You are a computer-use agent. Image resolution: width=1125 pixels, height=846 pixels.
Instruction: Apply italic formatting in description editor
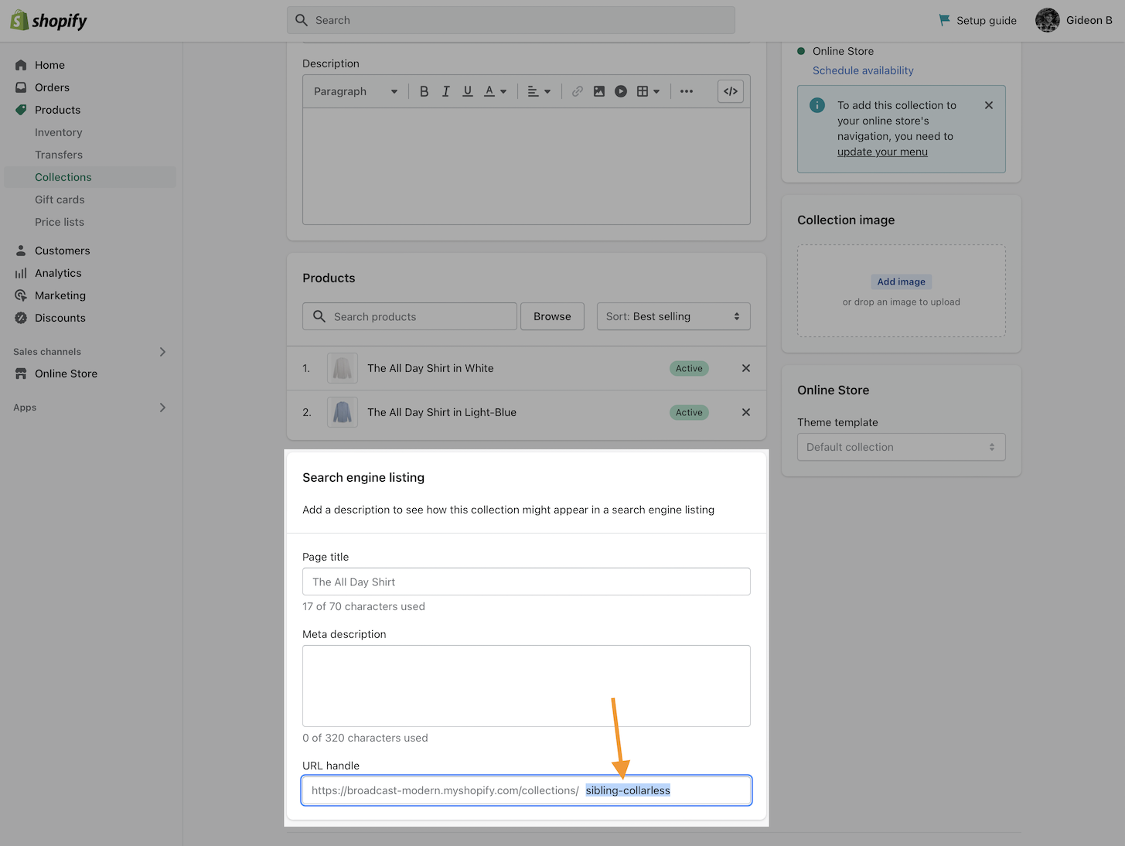click(x=445, y=91)
